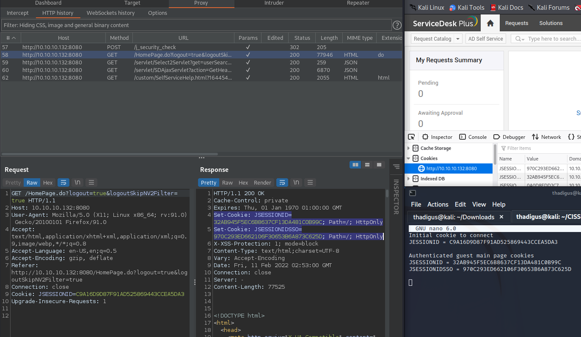The height and width of the screenshot is (337, 581).
Task: Click AD Self Service button
Action: point(485,39)
